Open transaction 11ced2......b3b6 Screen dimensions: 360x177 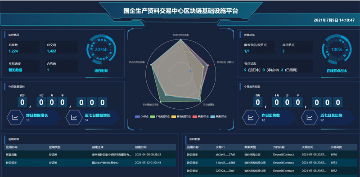pos(225,163)
